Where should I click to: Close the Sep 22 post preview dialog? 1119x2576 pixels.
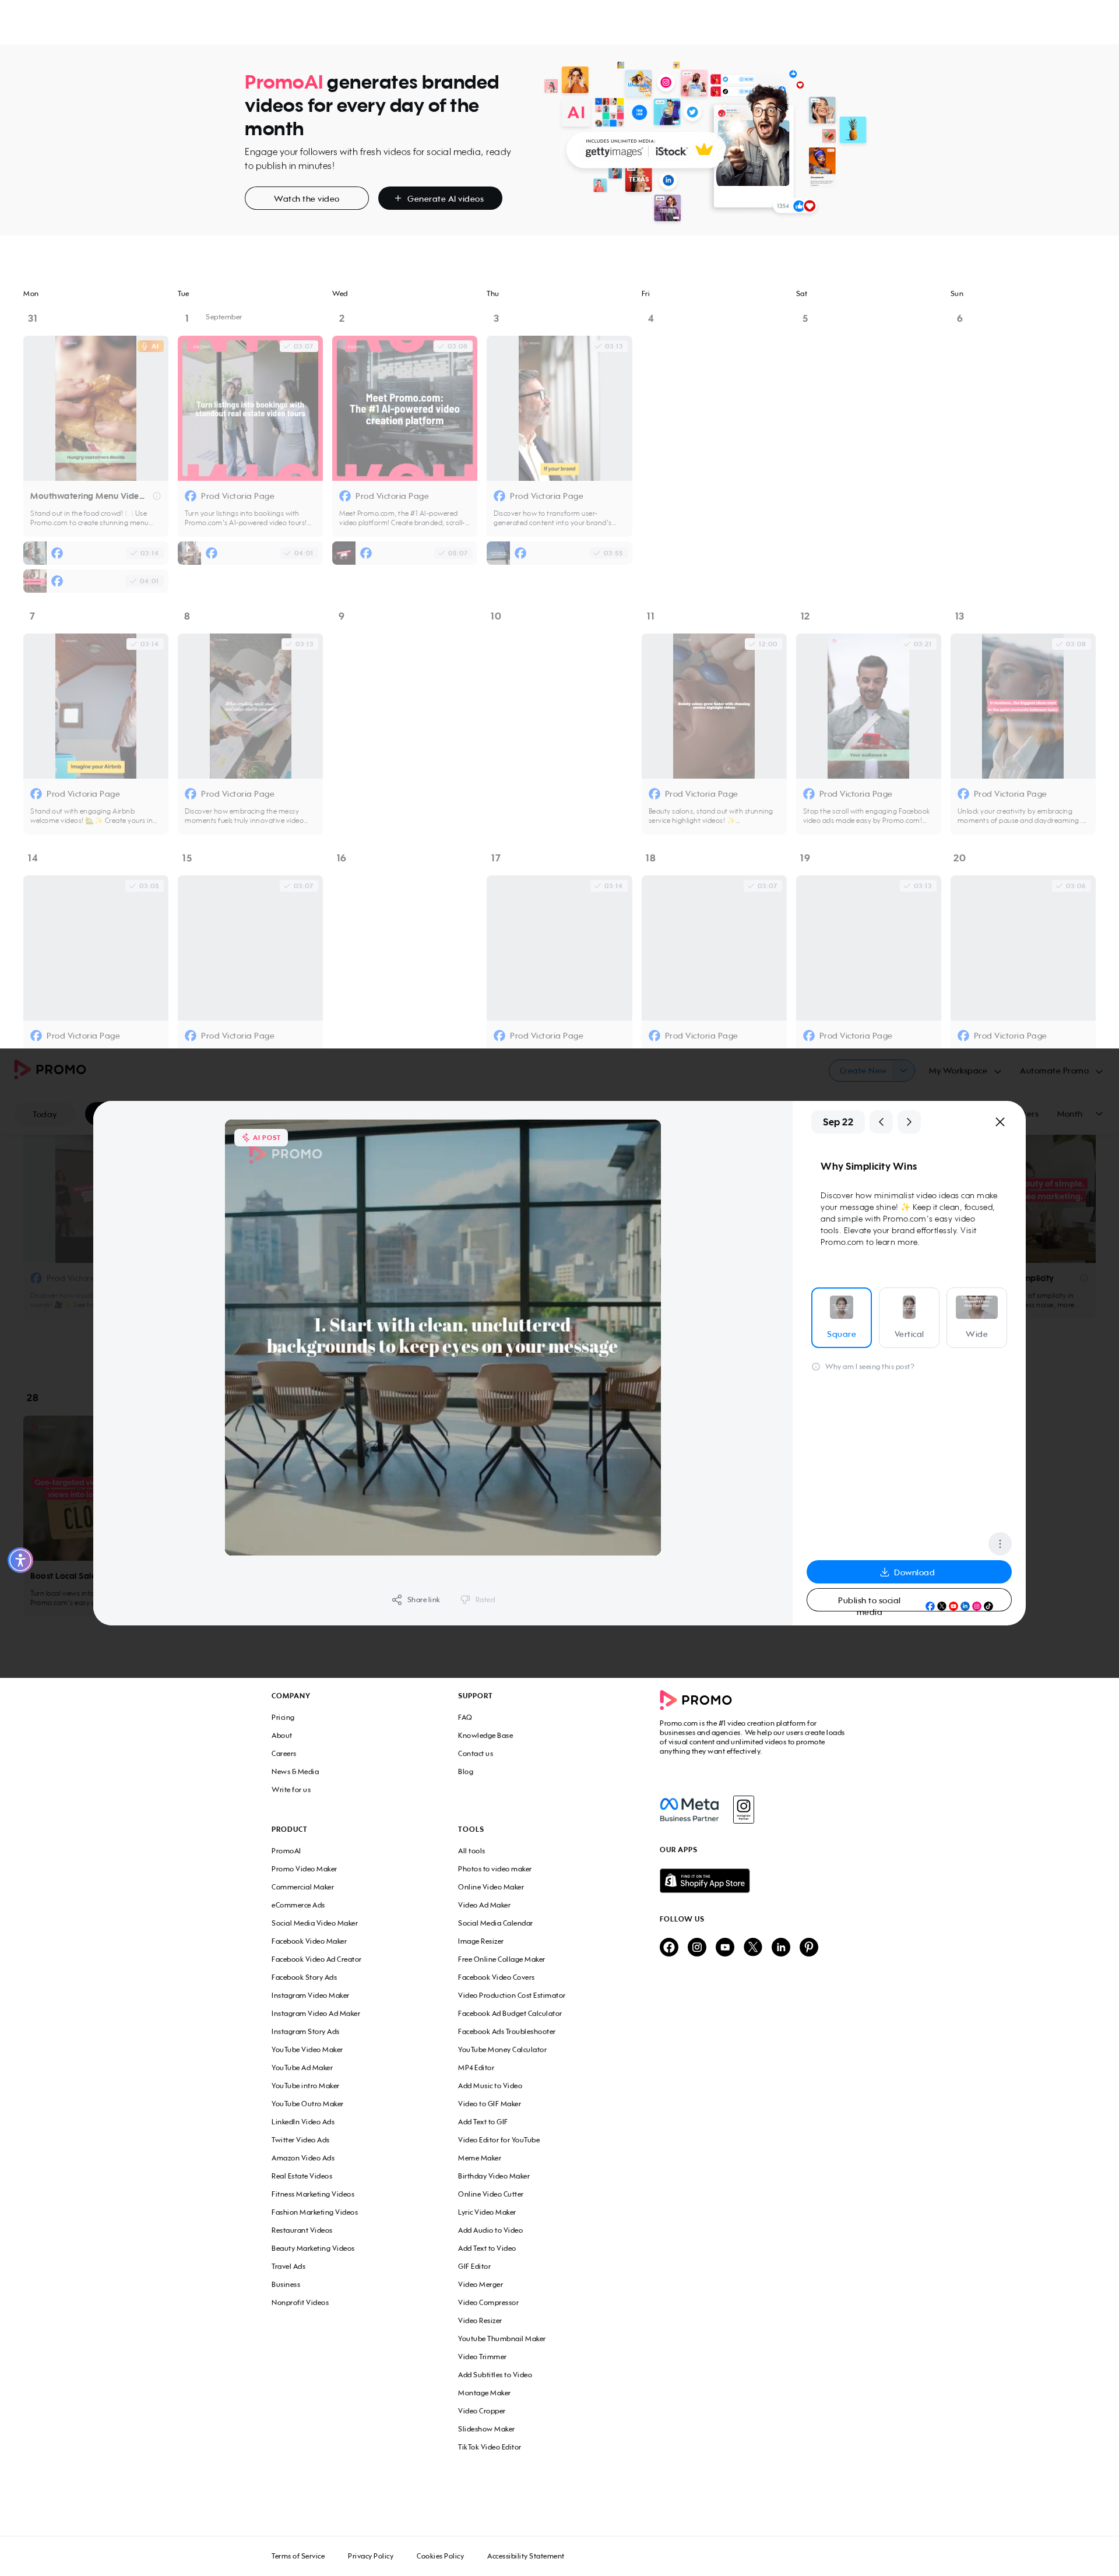999,1122
